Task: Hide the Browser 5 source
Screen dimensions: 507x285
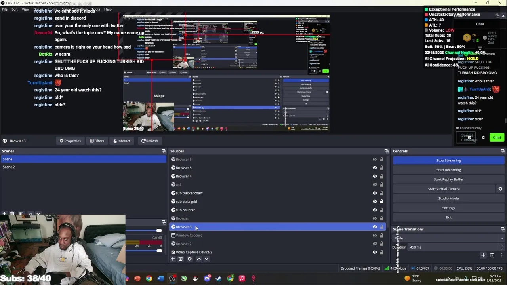Action: [375, 168]
